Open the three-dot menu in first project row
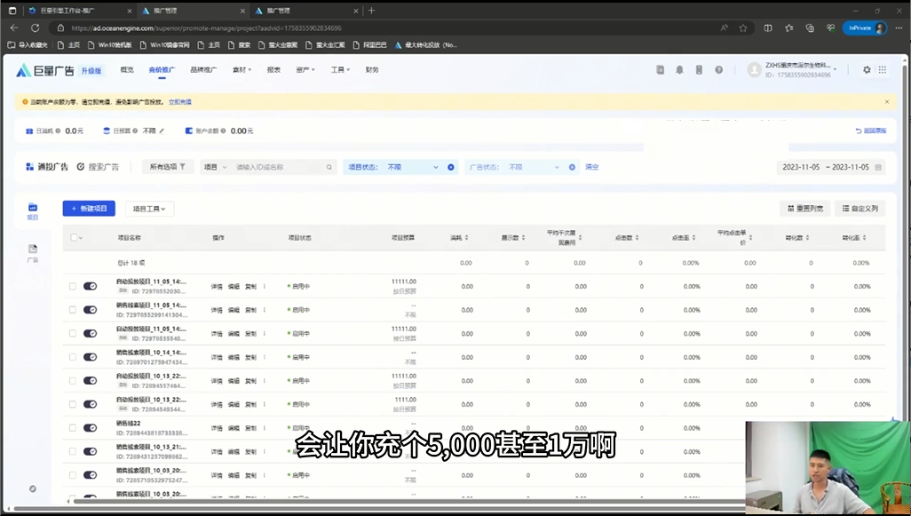Image resolution: width=911 pixels, height=516 pixels. click(x=265, y=287)
